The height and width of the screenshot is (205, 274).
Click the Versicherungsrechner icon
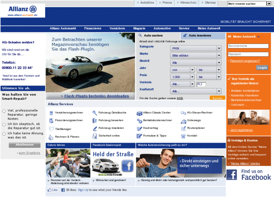pos(51,113)
